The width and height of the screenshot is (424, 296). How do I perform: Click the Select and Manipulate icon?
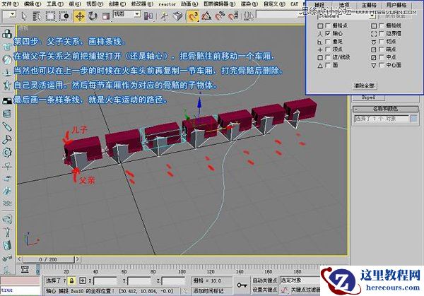pyautogui.click(x=164, y=16)
